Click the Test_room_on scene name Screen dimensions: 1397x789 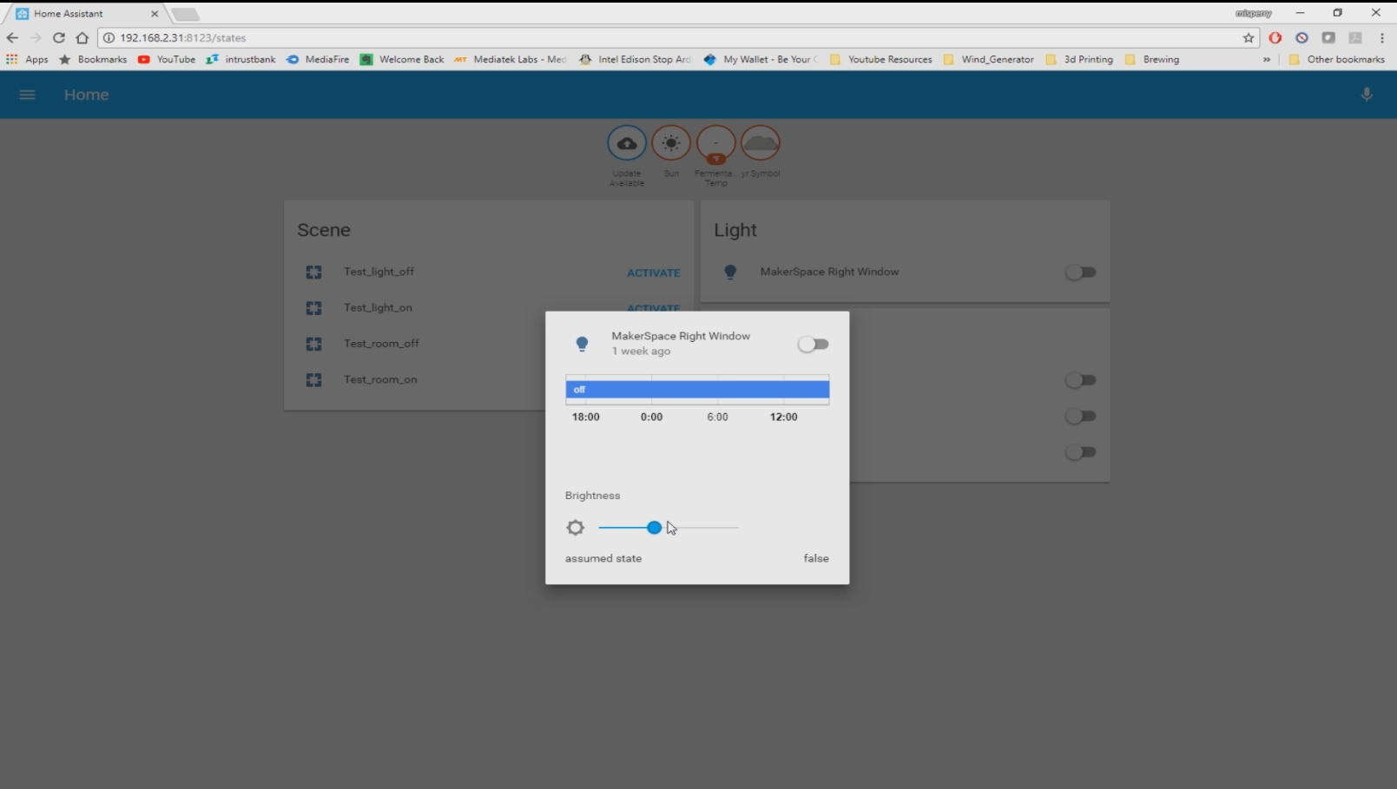point(380,379)
